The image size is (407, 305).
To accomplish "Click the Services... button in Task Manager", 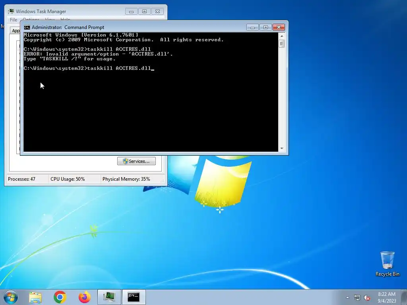I will 137,161.
